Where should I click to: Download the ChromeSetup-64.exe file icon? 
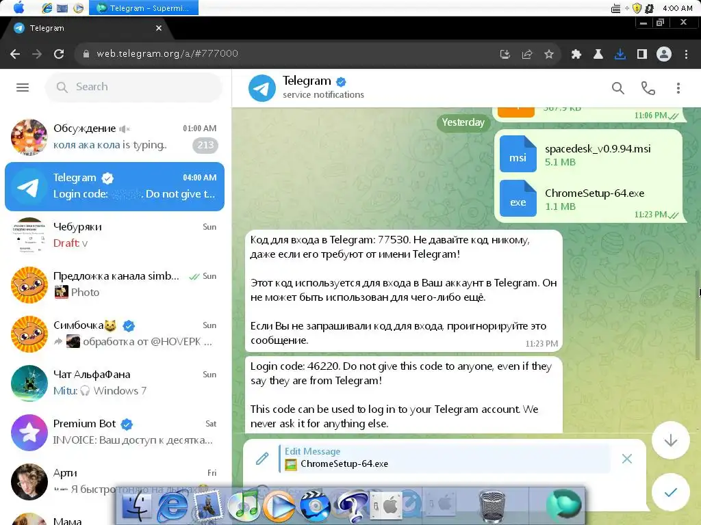[518, 198]
